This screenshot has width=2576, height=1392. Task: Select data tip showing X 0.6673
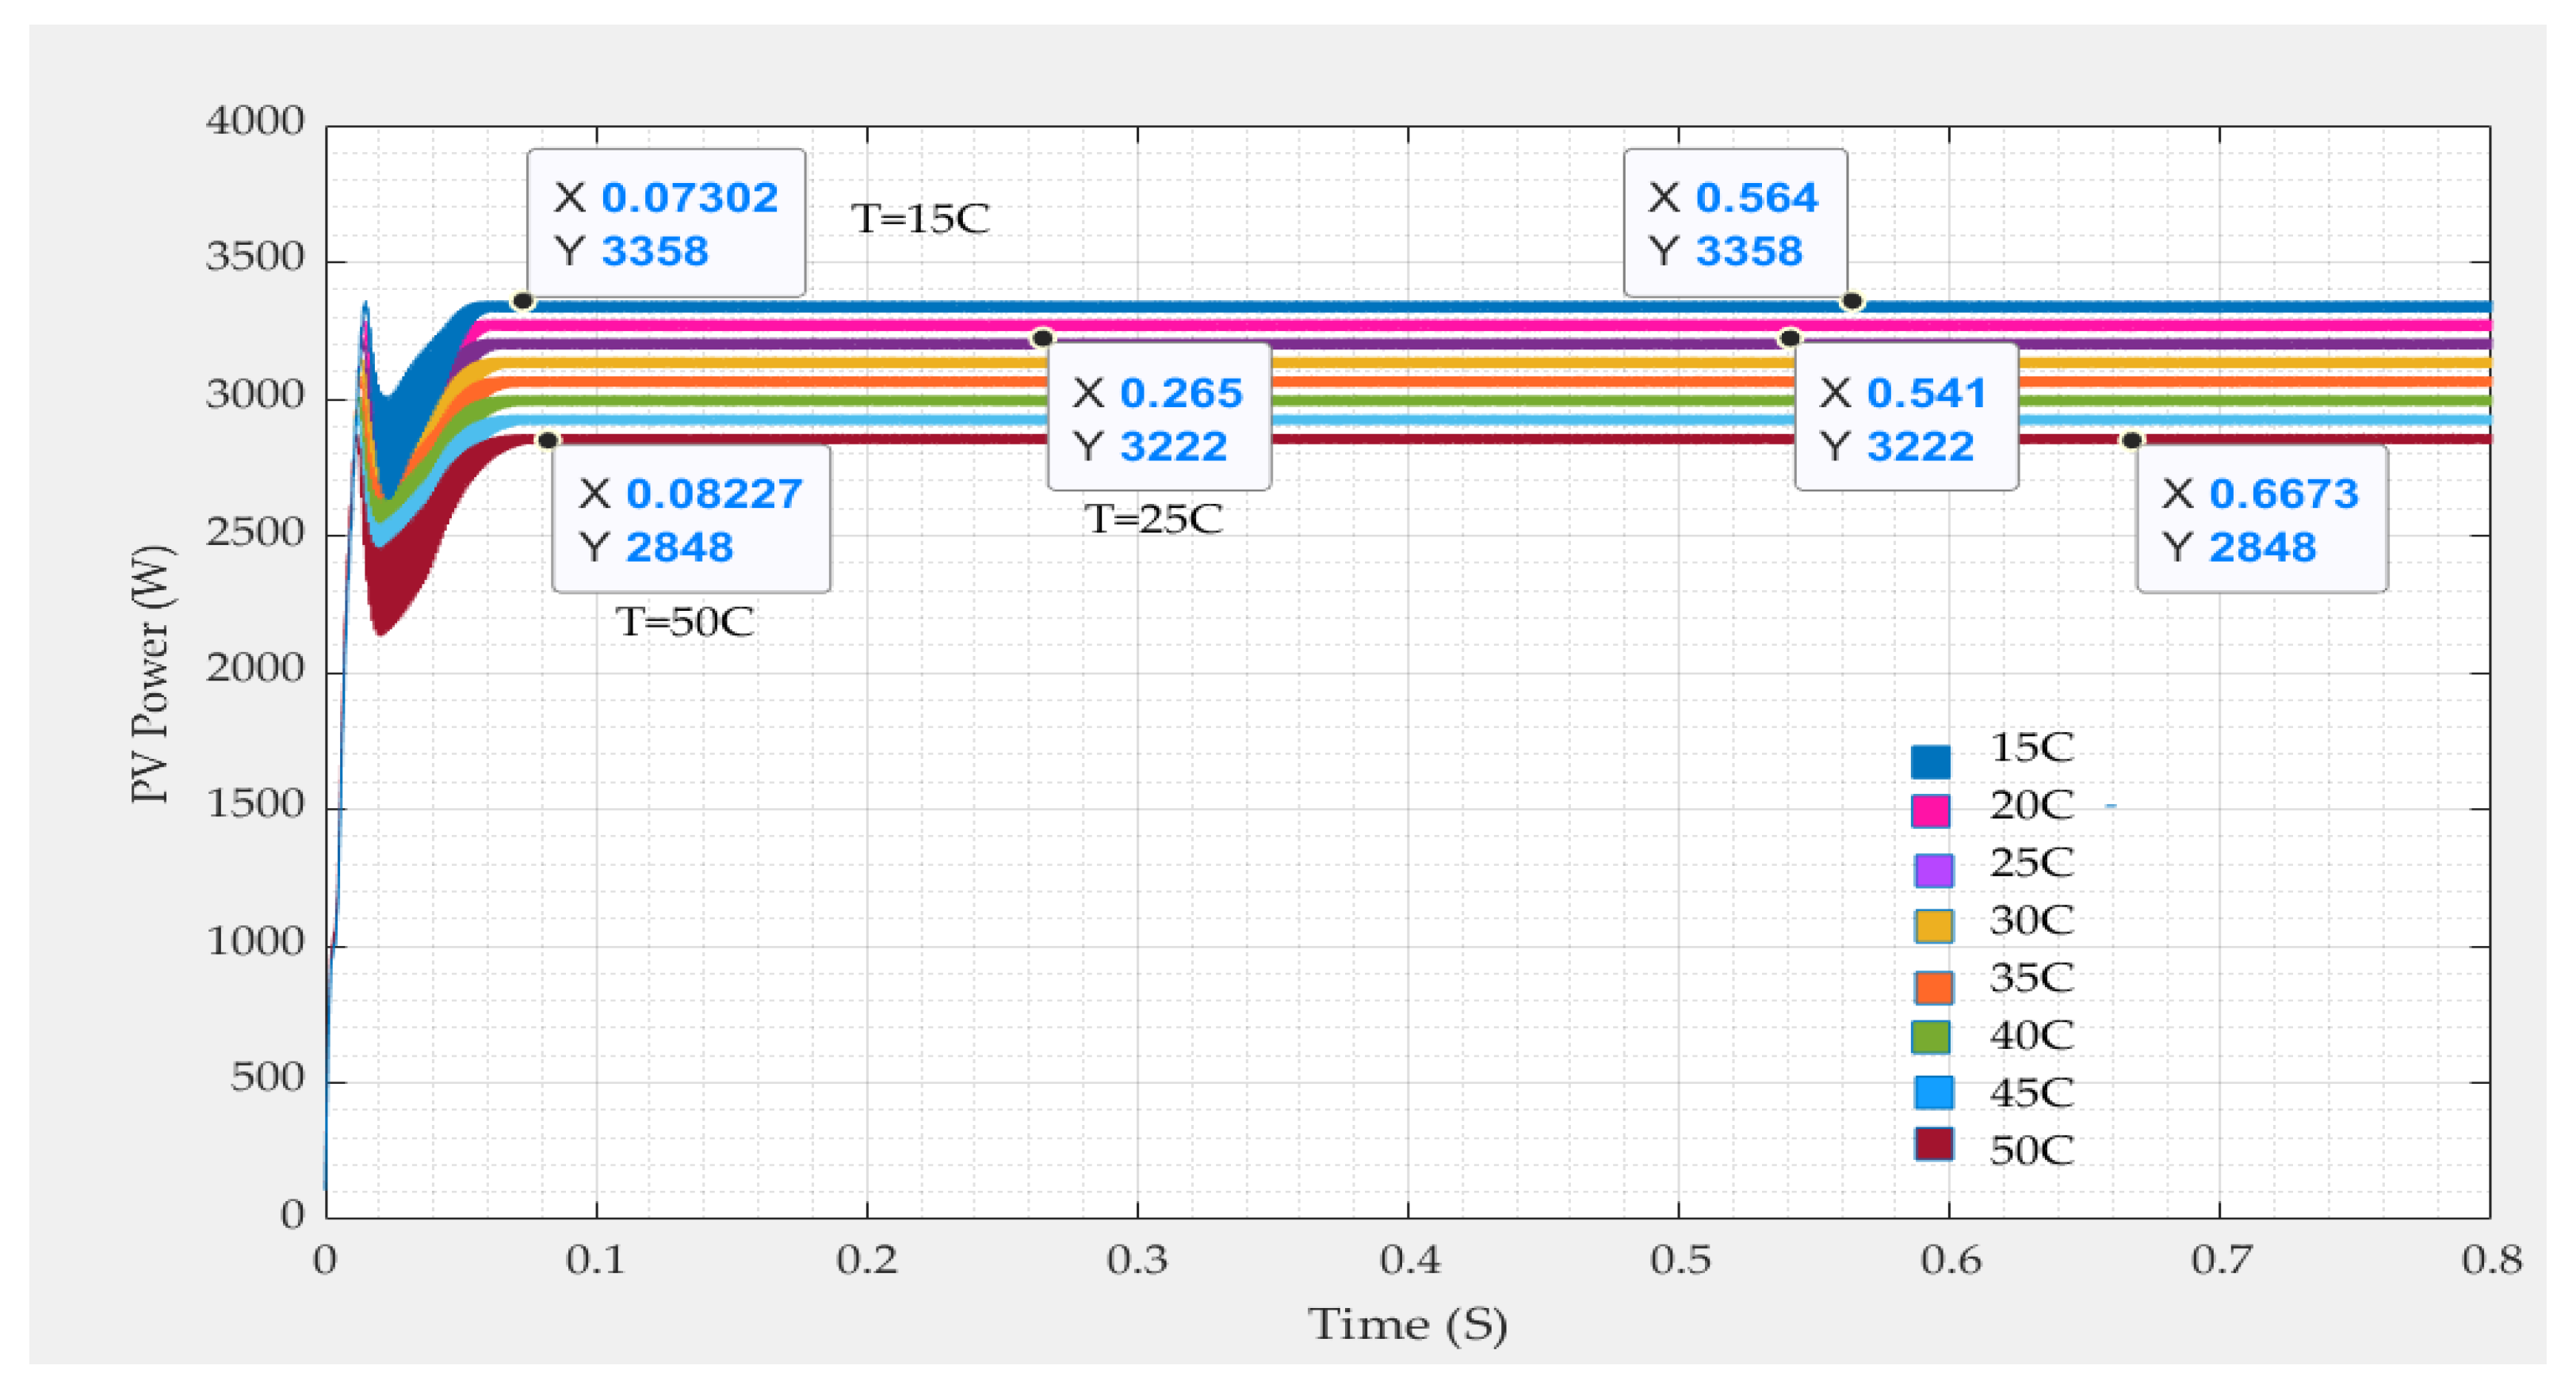coord(2261,520)
